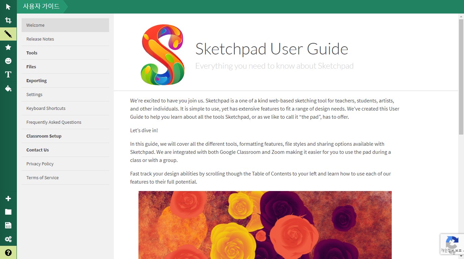
Task: Open the Terms of Service page
Action: click(x=65, y=178)
